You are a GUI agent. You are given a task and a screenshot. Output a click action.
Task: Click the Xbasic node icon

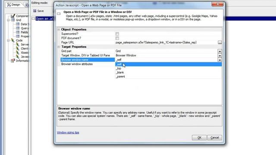coord(18,53)
